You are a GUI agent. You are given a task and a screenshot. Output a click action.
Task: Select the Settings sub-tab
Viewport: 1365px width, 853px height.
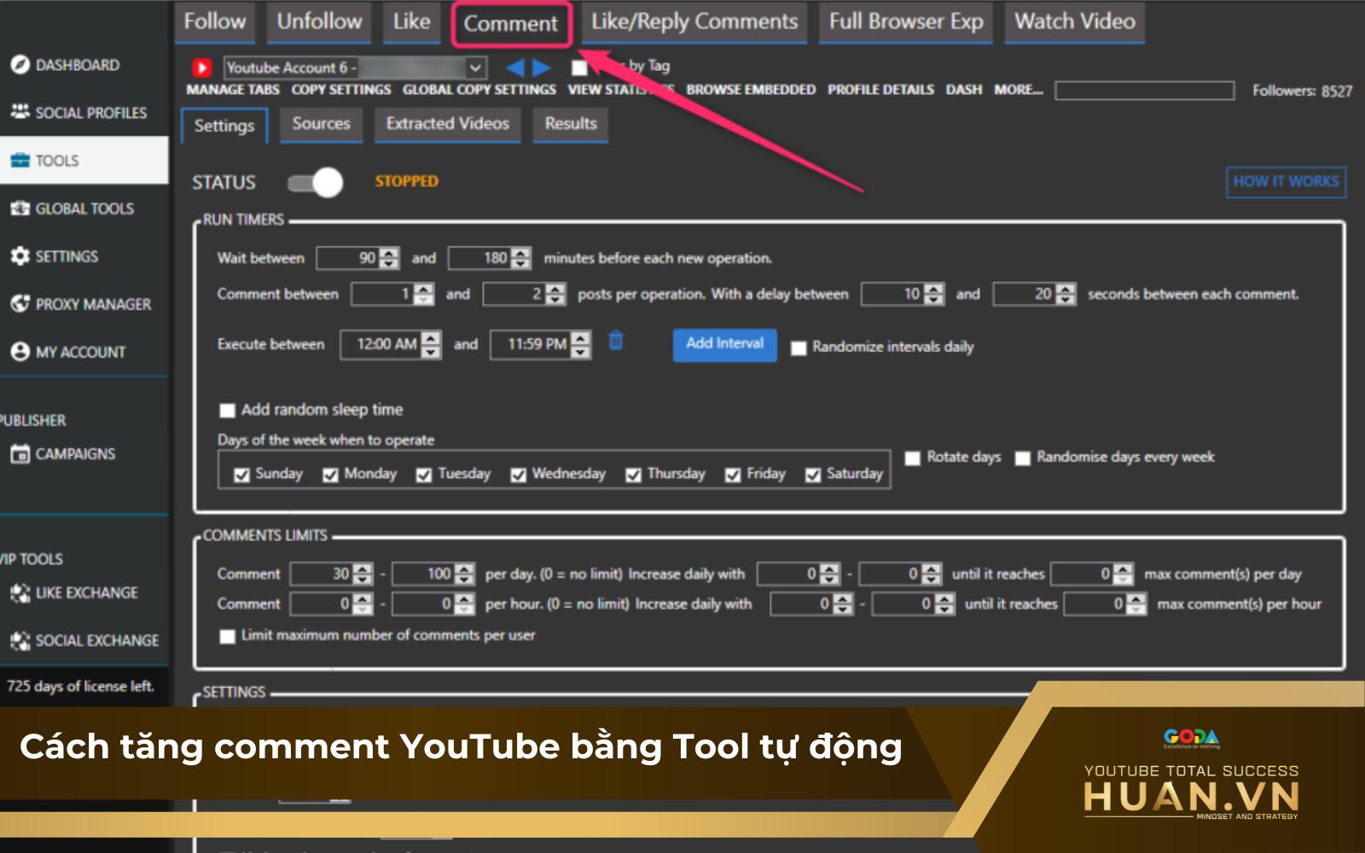tap(224, 125)
